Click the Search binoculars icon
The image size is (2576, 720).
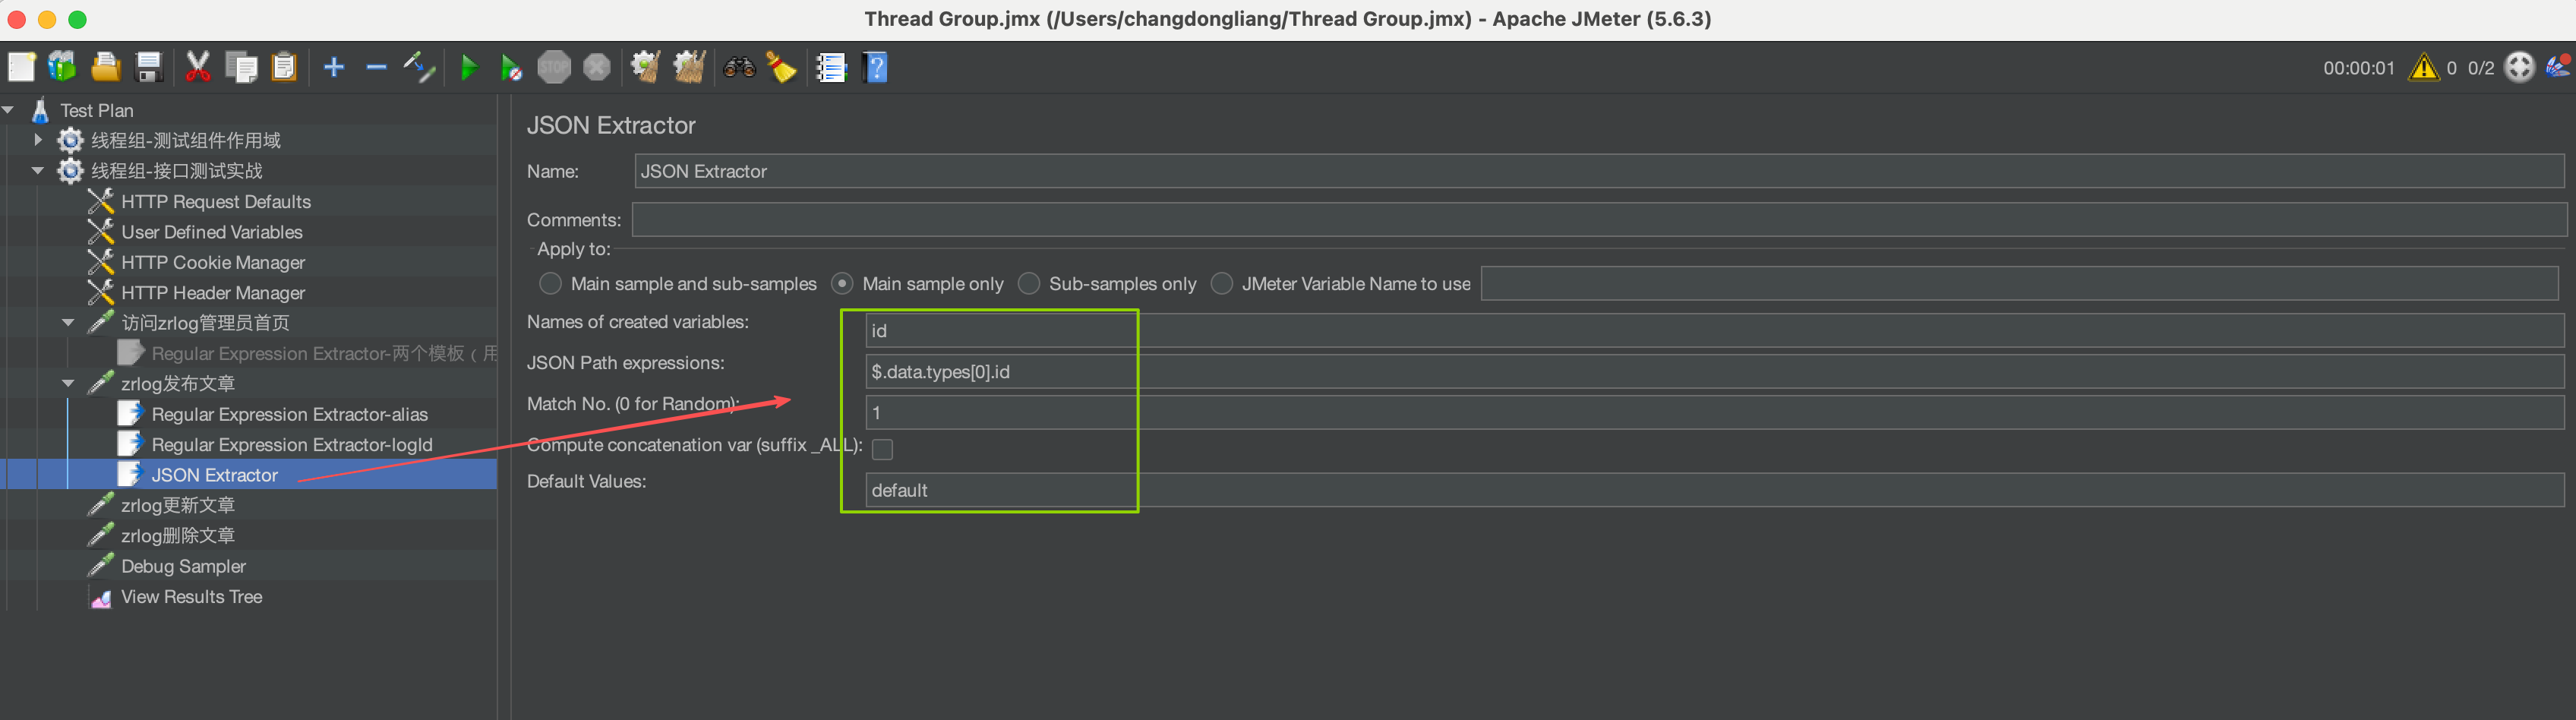(x=739, y=68)
